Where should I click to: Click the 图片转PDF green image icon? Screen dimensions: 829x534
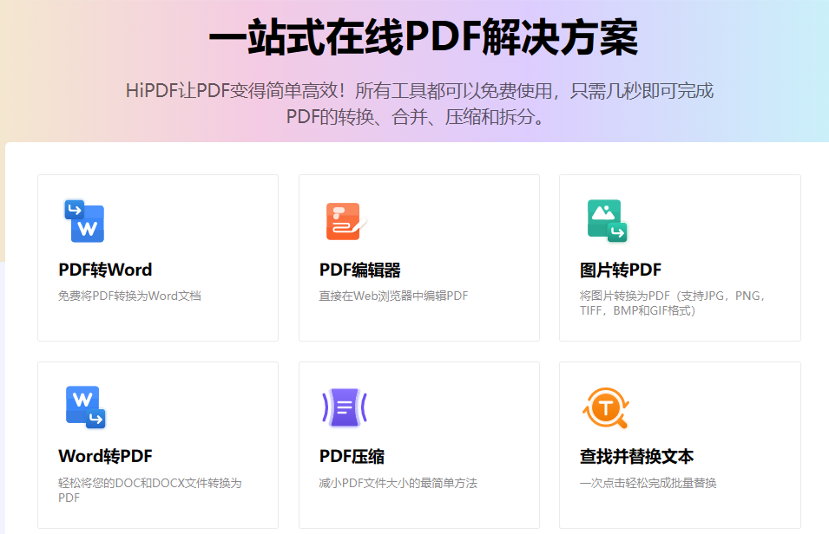coord(606,221)
